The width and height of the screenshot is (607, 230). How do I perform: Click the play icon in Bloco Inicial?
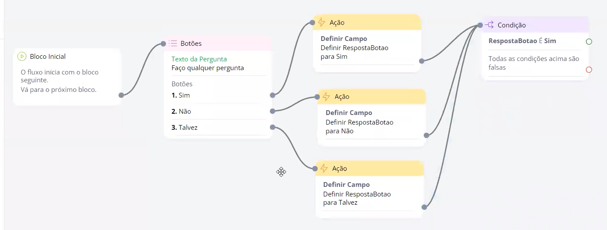(22, 56)
